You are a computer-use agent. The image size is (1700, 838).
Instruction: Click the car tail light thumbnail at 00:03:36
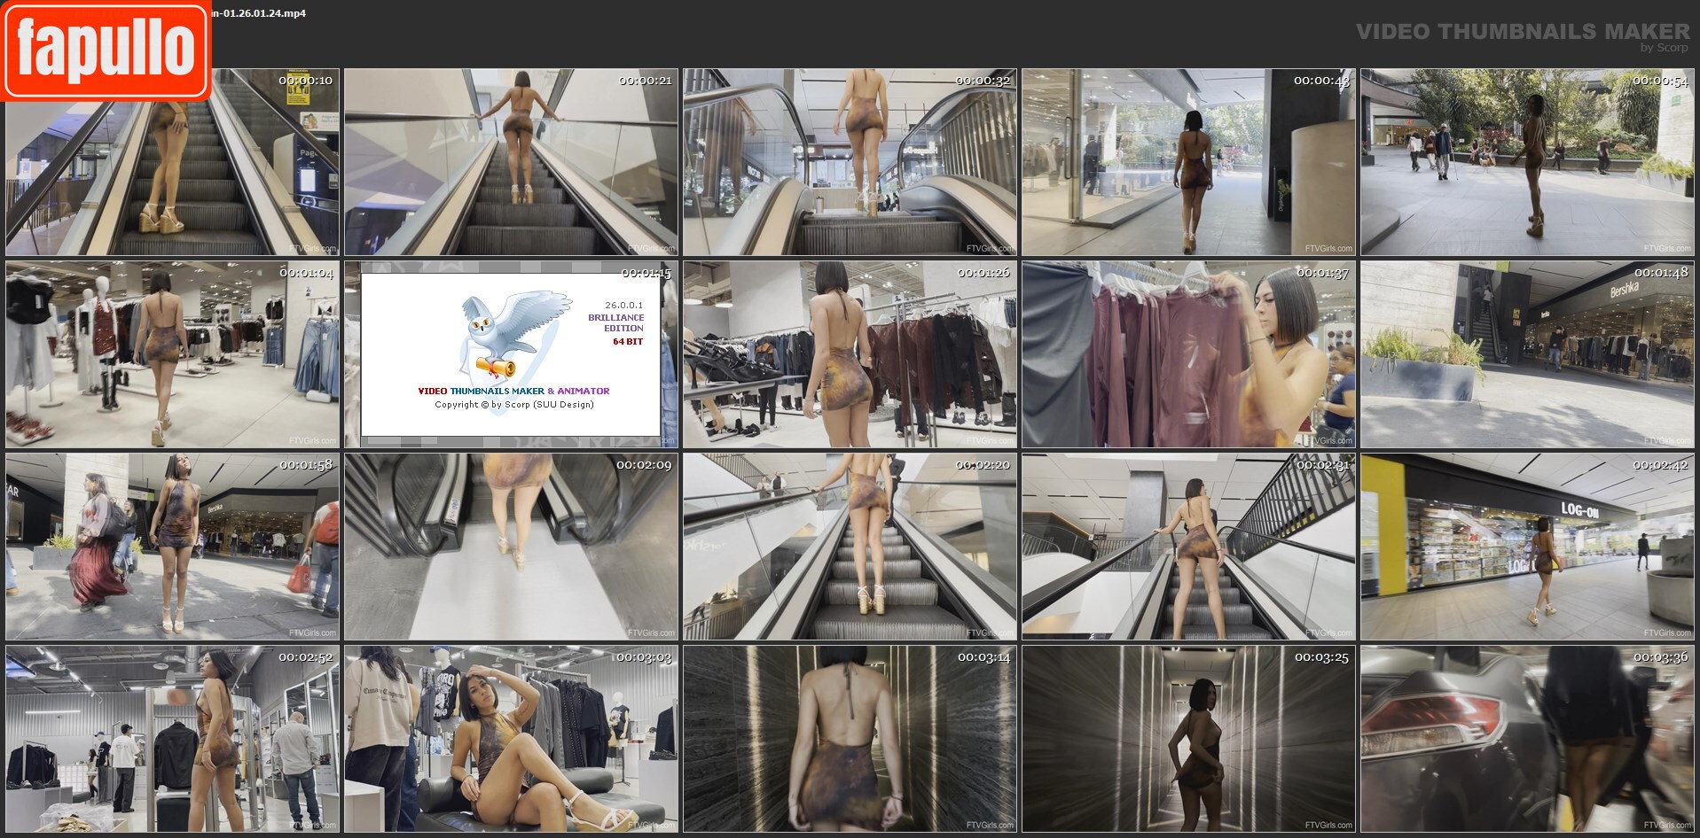pos(1527,739)
